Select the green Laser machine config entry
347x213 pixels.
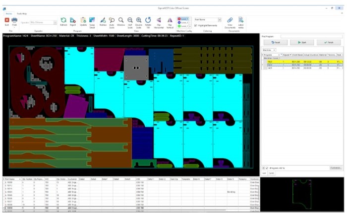pos(183,26)
